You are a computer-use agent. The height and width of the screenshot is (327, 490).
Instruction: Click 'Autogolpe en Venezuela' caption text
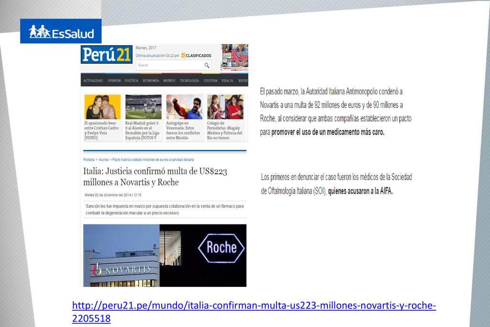pos(183,130)
